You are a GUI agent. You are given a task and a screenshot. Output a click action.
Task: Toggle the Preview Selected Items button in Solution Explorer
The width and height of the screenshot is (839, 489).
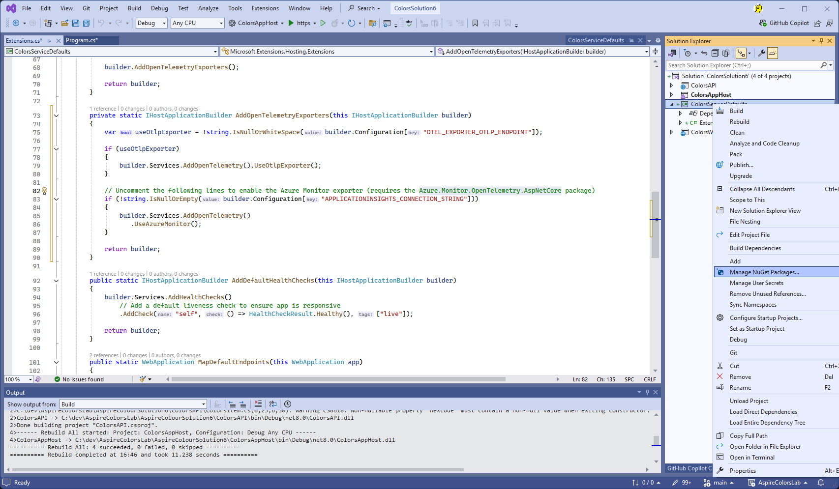pos(773,53)
